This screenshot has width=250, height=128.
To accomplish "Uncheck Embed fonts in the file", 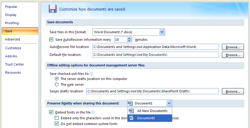I will pyautogui.click(x=51, y=112).
